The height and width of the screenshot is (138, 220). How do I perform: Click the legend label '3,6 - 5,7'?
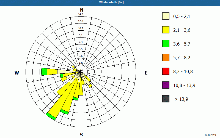coord(182,44)
